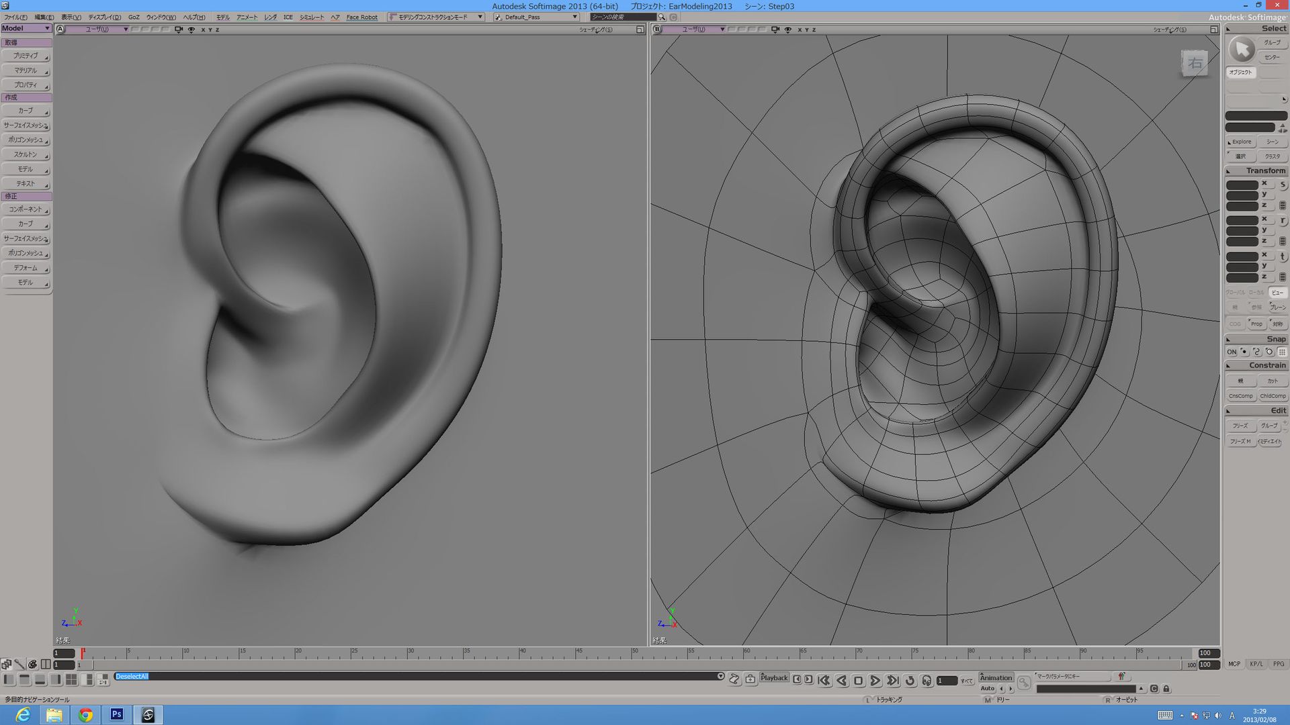Select the dual-viewport layout icon at bottom left
Image resolution: width=1290 pixels, height=725 pixels.
(x=46, y=665)
